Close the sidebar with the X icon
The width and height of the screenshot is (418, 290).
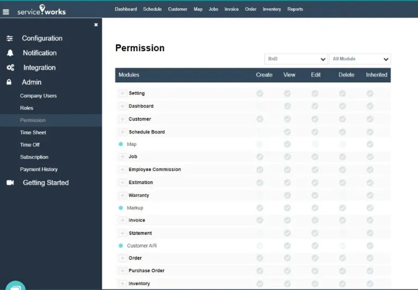pos(96,25)
